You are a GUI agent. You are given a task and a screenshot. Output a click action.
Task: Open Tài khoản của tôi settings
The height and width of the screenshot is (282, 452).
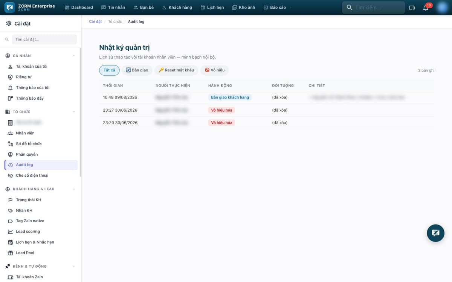pyautogui.click(x=41, y=67)
